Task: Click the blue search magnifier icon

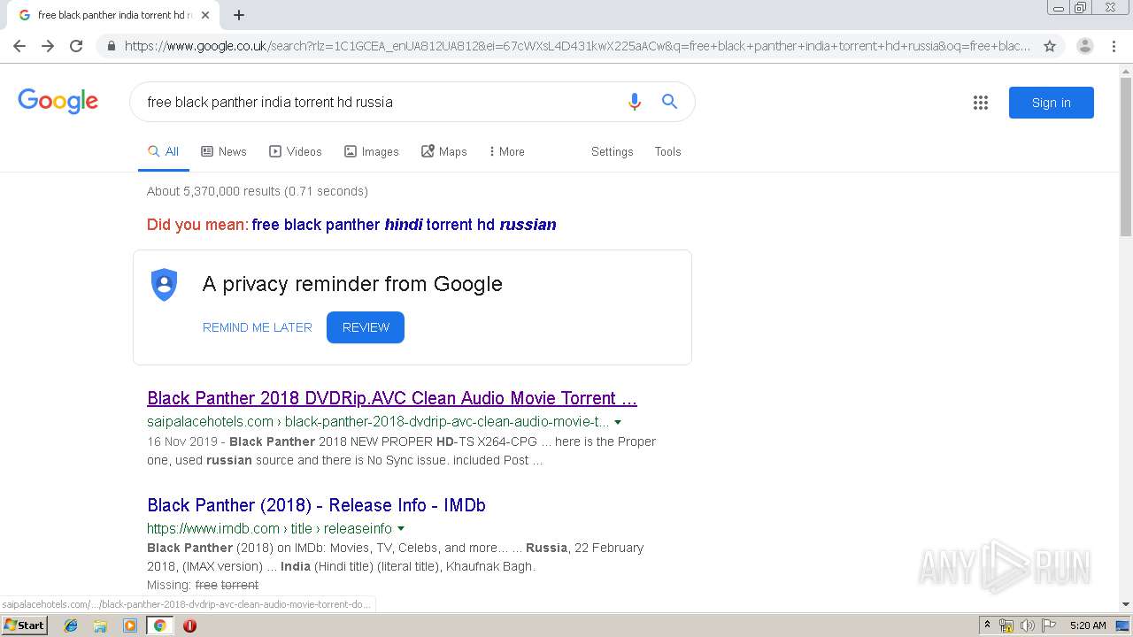Action: [670, 102]
